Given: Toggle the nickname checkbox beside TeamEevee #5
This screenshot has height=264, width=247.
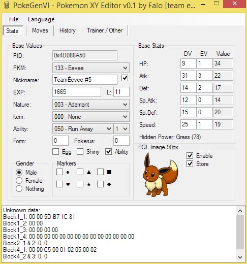Looking at the screenshot, I should [125, 78].
